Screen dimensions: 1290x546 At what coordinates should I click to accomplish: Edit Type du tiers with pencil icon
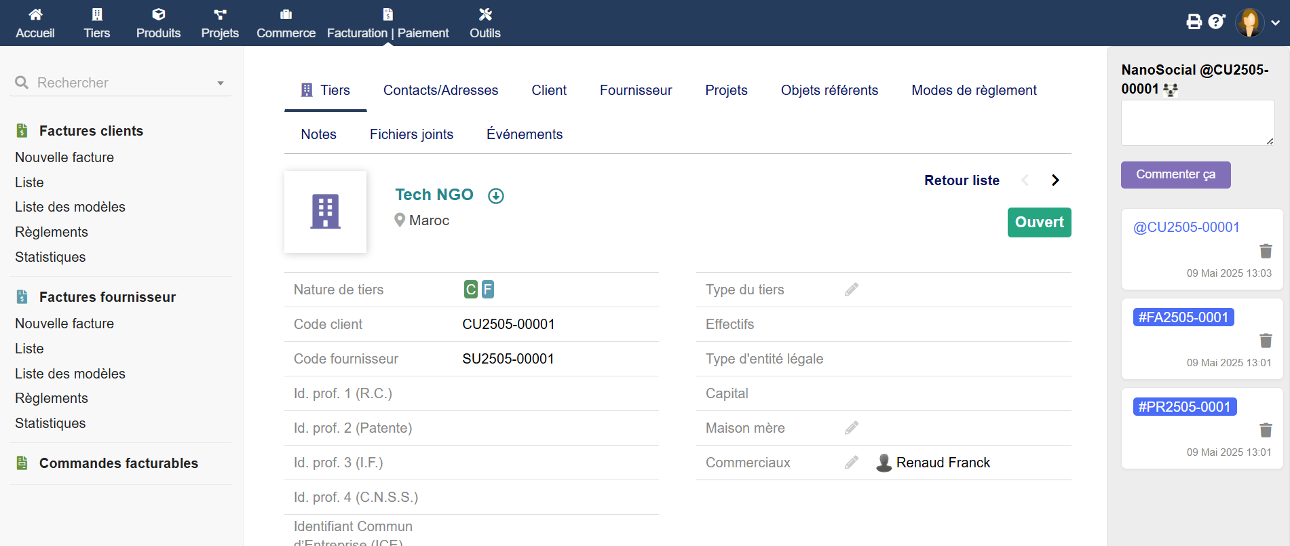(x=852, y=290)
